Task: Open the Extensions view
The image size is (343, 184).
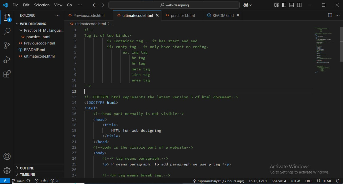Action: tap(7, 74)
